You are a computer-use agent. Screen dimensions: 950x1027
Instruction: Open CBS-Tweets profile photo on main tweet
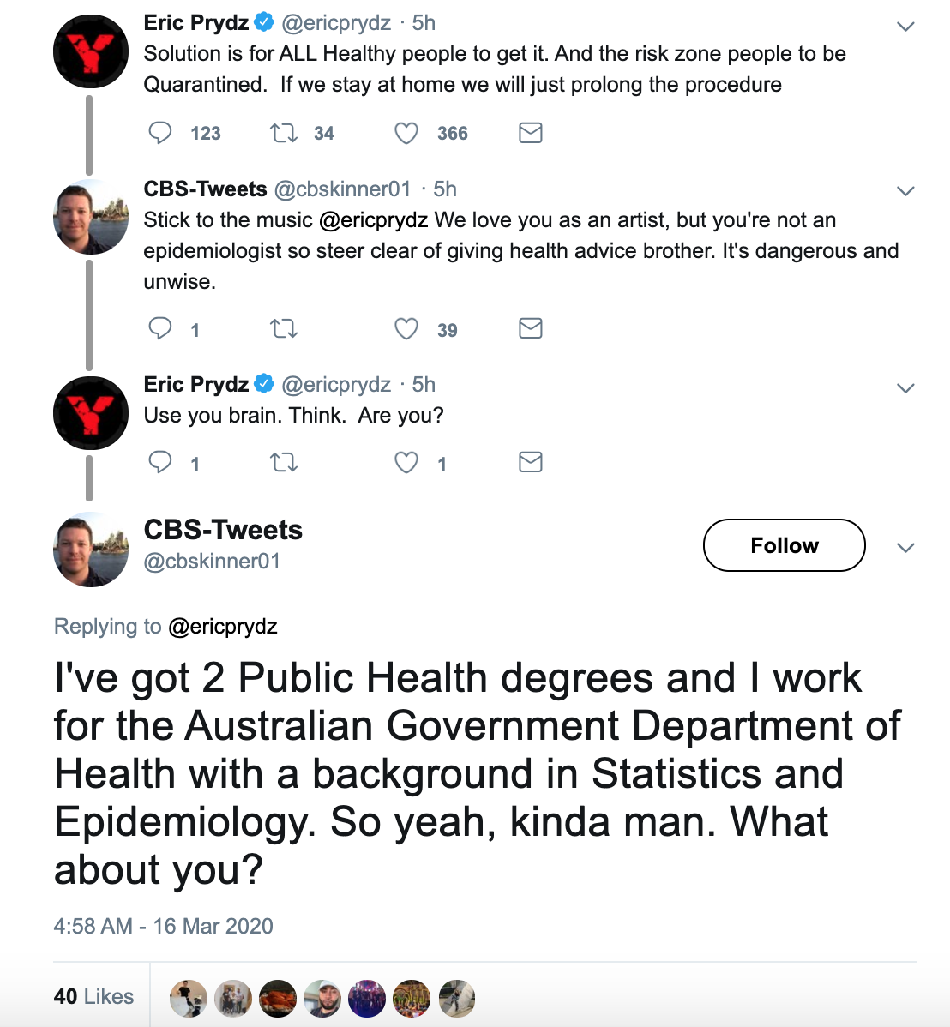click(91, 550)
